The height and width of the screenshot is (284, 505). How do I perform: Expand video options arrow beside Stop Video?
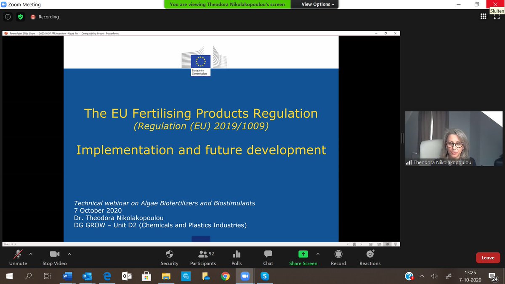pyautogui.click(x=69, y=254)
